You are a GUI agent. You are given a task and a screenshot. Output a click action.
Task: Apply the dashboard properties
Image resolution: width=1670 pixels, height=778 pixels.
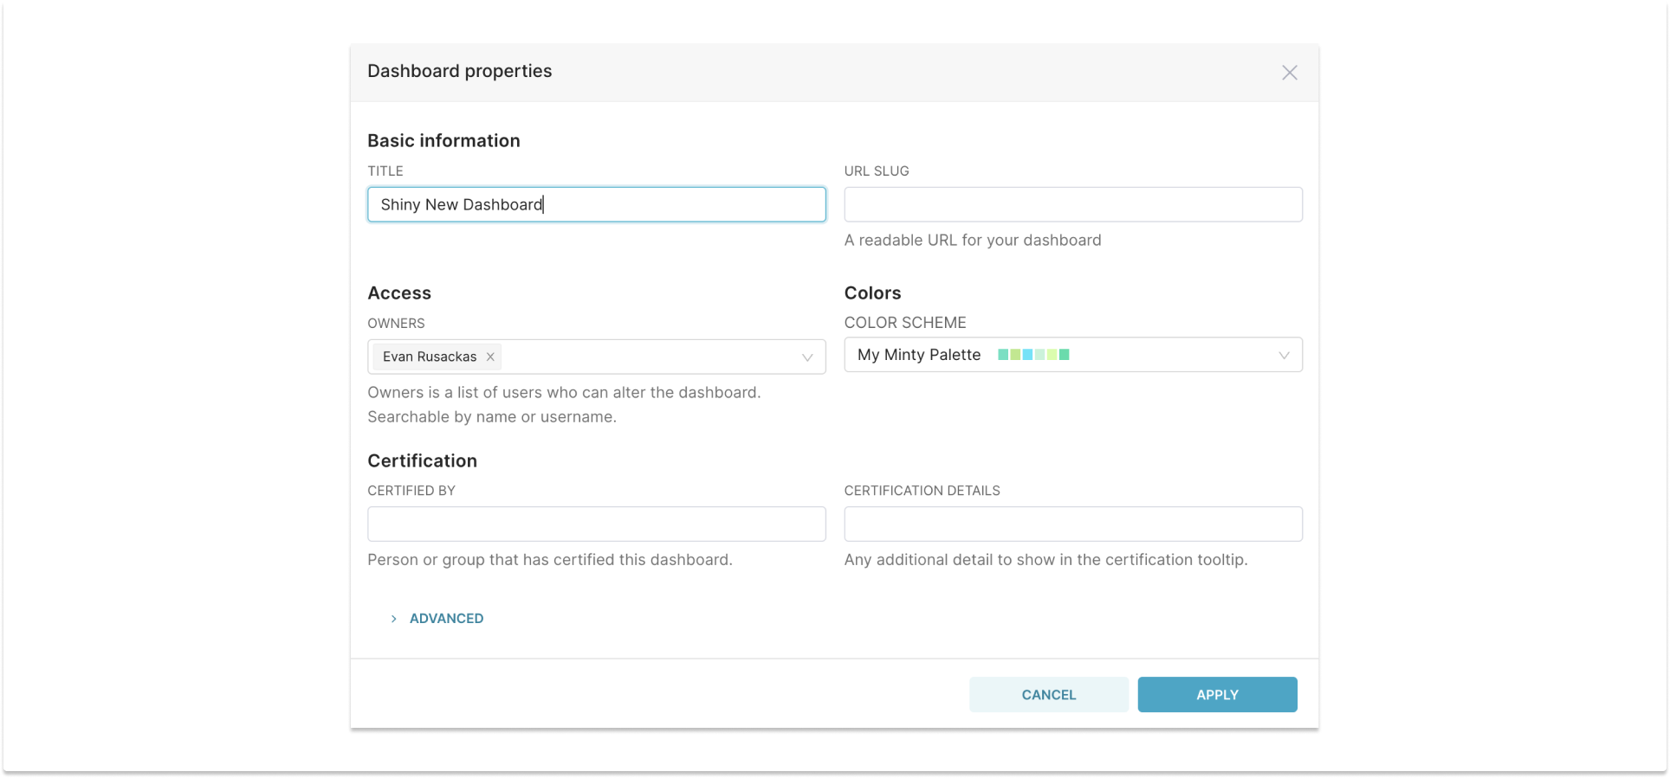point(1217,694)
